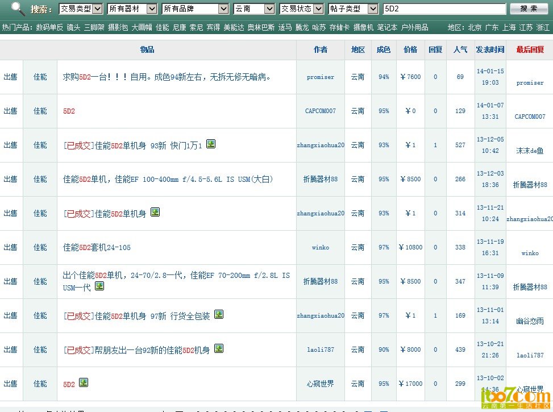This screenshot has width=553, height=412.
Task: Filter by 北京 region link
Action: [475, 27]
